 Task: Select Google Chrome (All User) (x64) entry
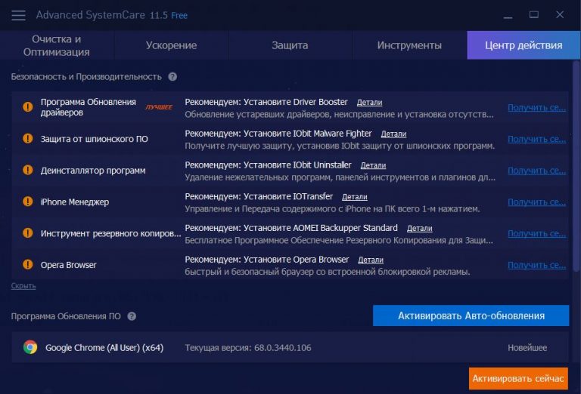[104, 348]
